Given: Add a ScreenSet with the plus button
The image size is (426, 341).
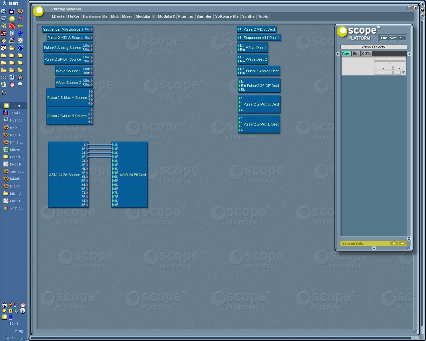Looking at the screenshot, I should (x=394, y=243).
